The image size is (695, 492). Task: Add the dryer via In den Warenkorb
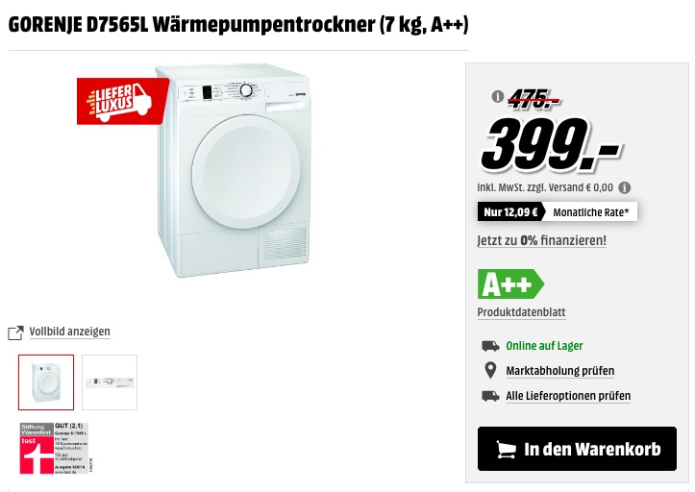tap(577, 449)
